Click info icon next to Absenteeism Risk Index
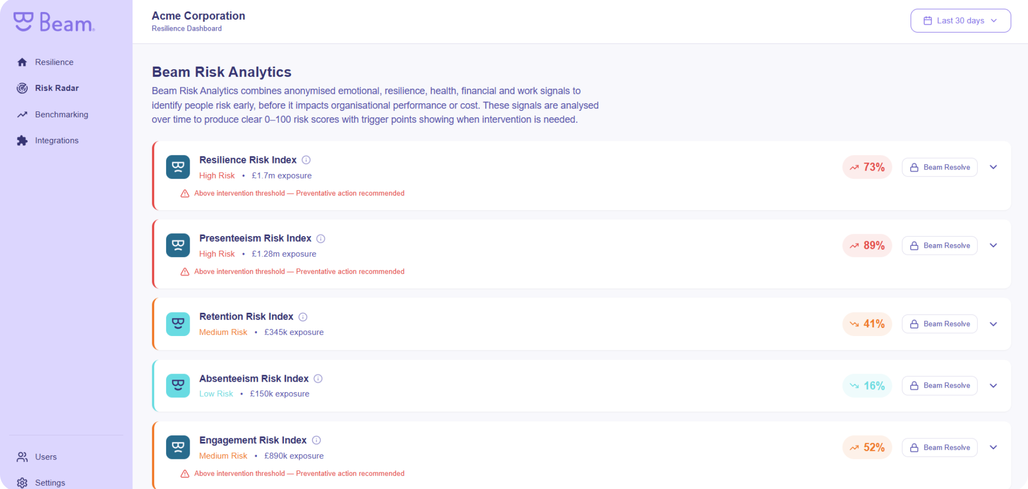Viewport: 1028px width, 489px height. click(x=318, y=379)
